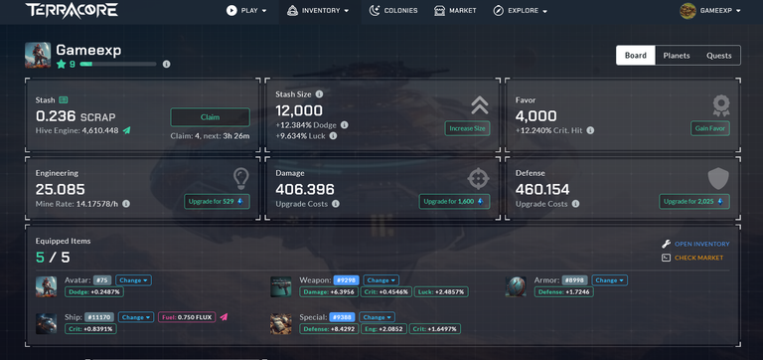This screenshot has height=360, width=763.
Task: Click the Weapon Damage +6.3956 stat
Action: tap(329, 291)
